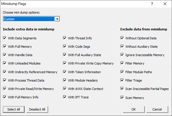Uncheck With IPT Trace
Screen dimensions: 172x116
(x=65, y=97)
